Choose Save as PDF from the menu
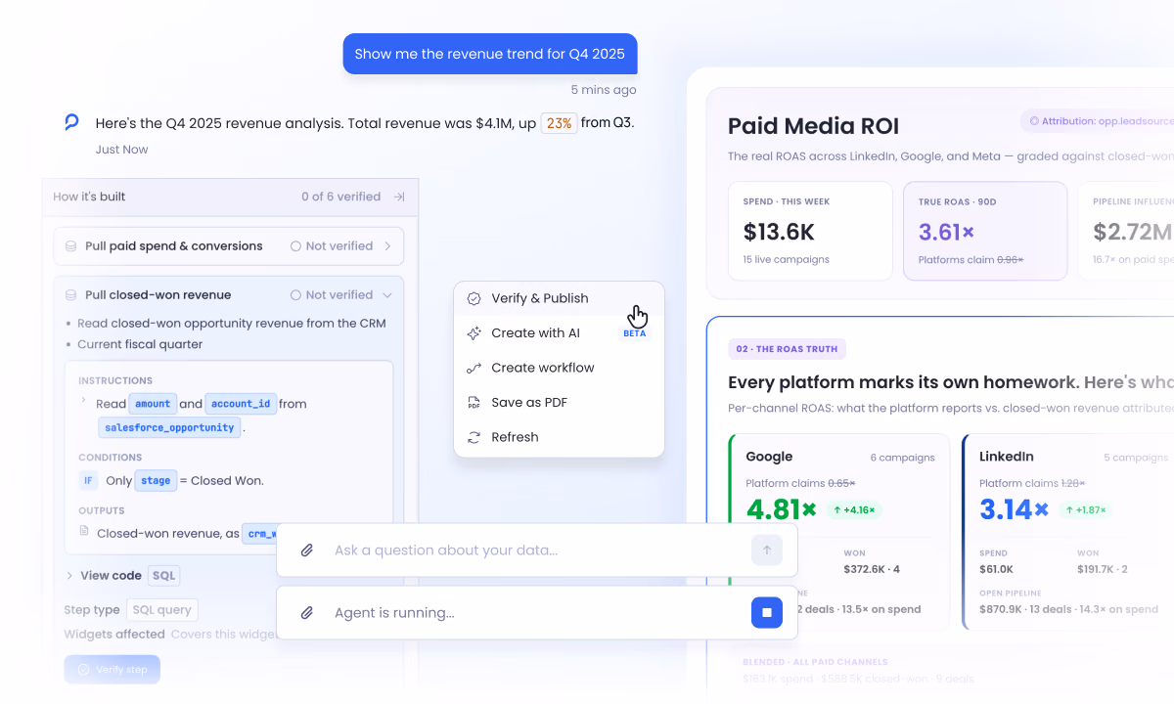Viewport: 1174px width, 704px height. [559, 403]
